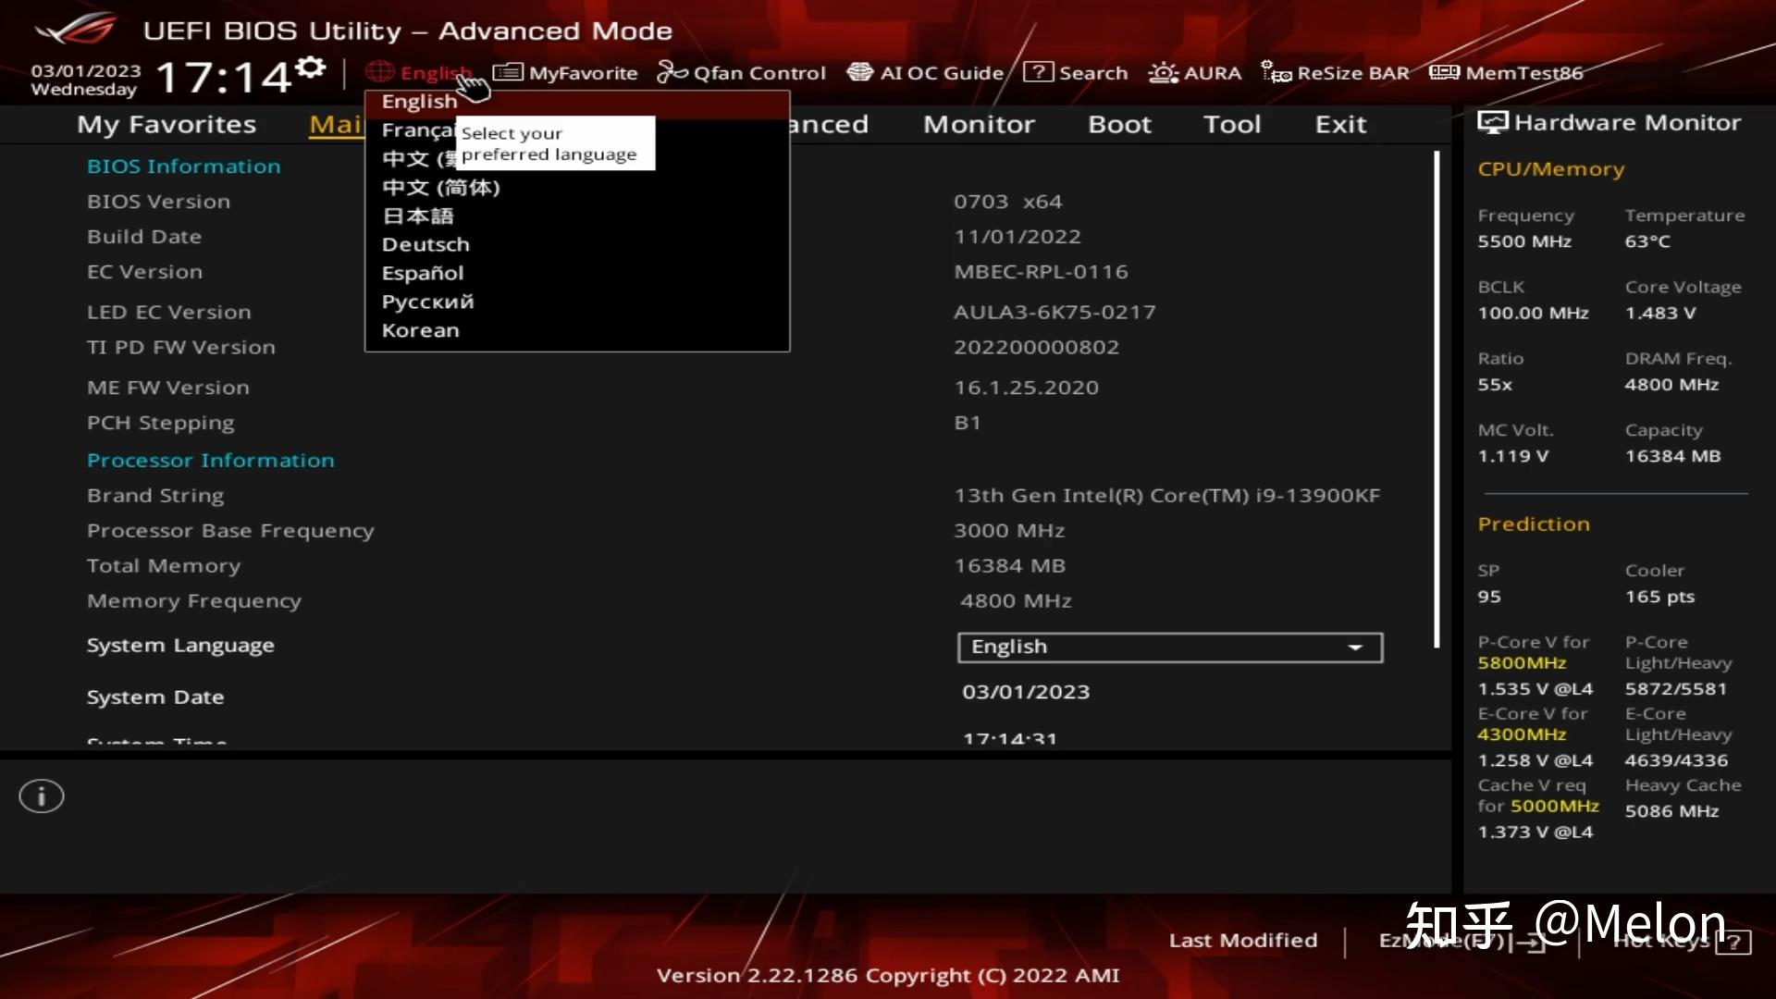This screenshot has width=1776, height=999.
Task: Go to the Boot tab
Action: point(1119,124)
